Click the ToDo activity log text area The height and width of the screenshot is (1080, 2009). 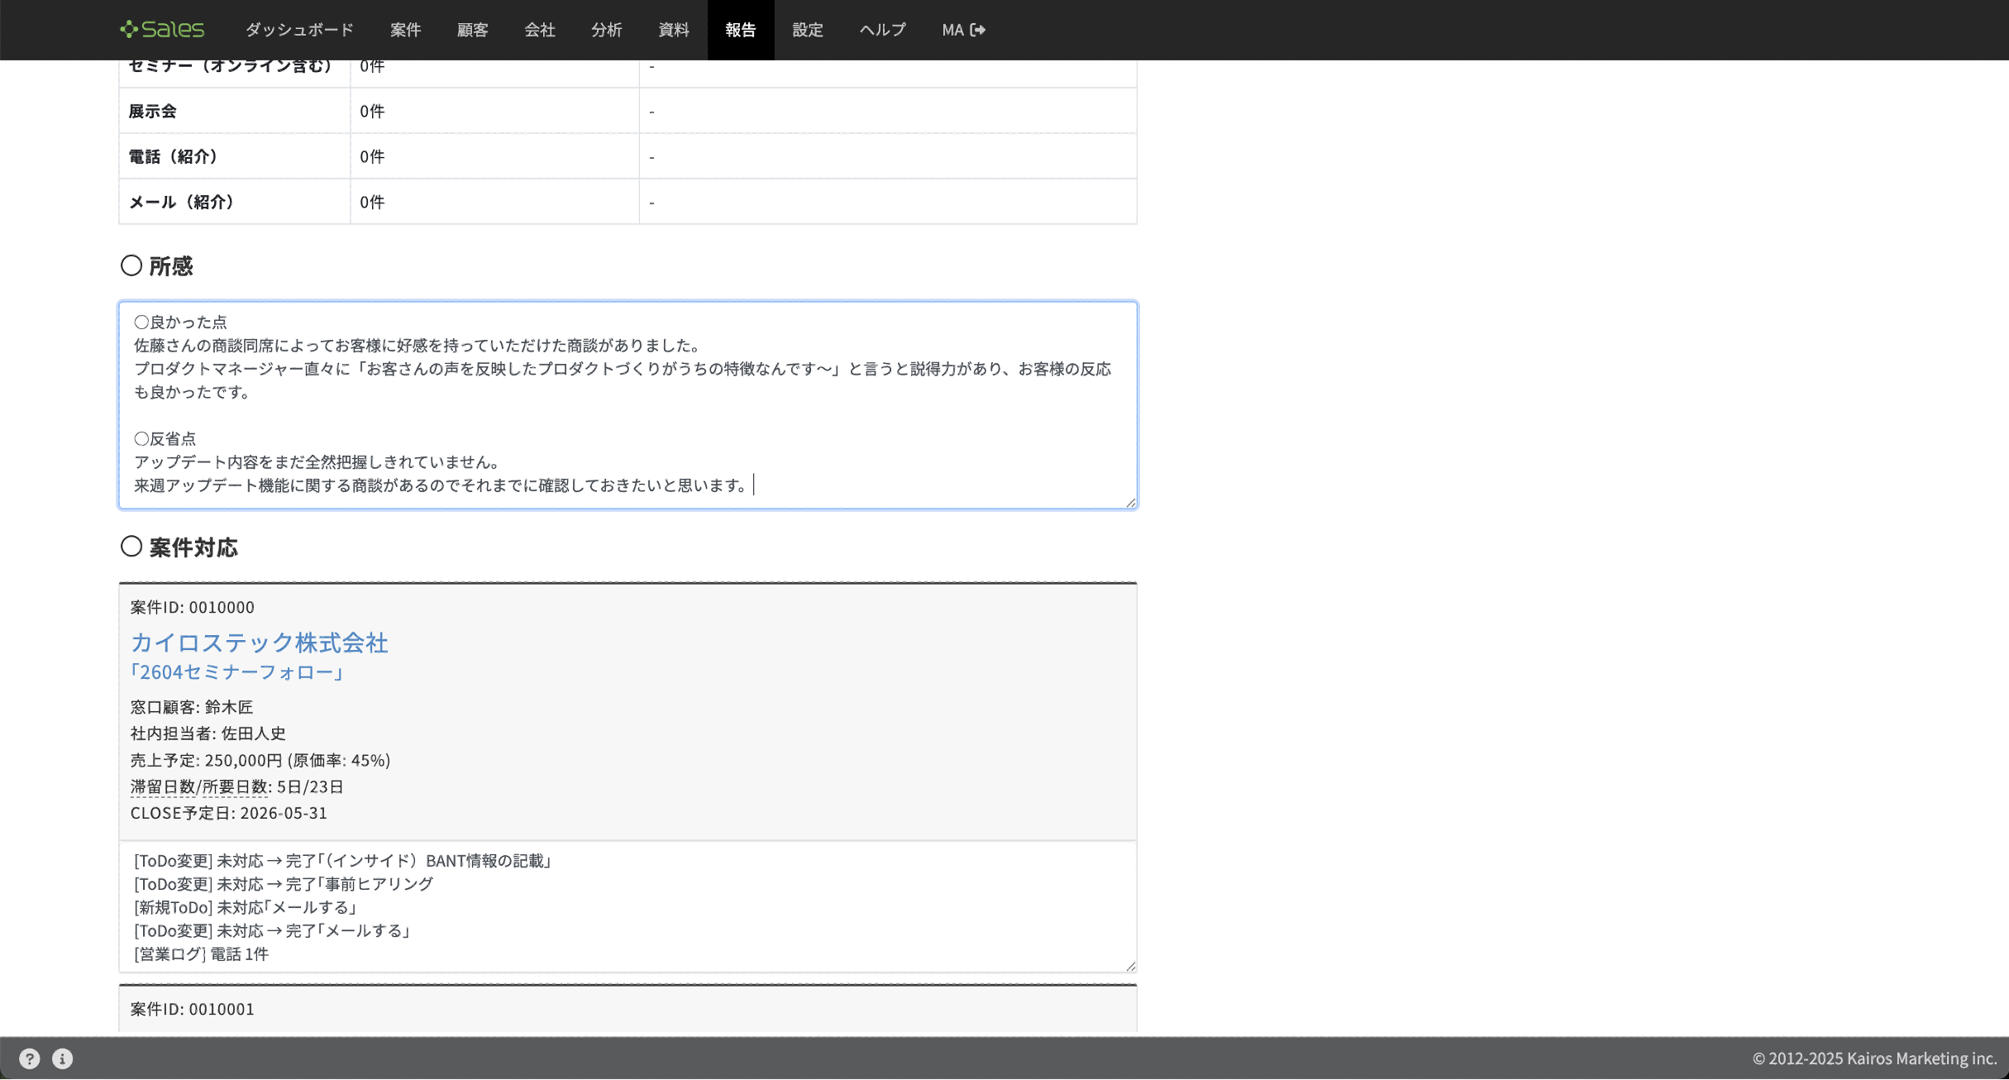pyautogui.click(x=627, y=906)
